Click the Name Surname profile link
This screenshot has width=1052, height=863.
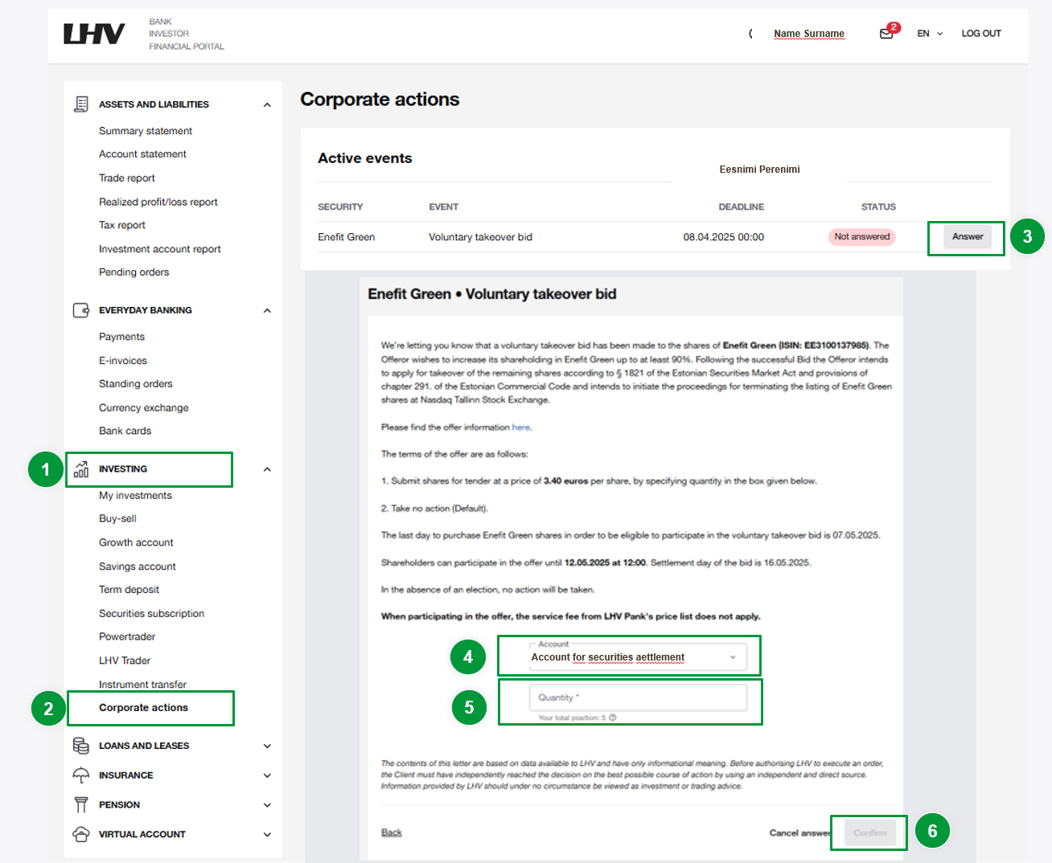click(x=809, y=34)
